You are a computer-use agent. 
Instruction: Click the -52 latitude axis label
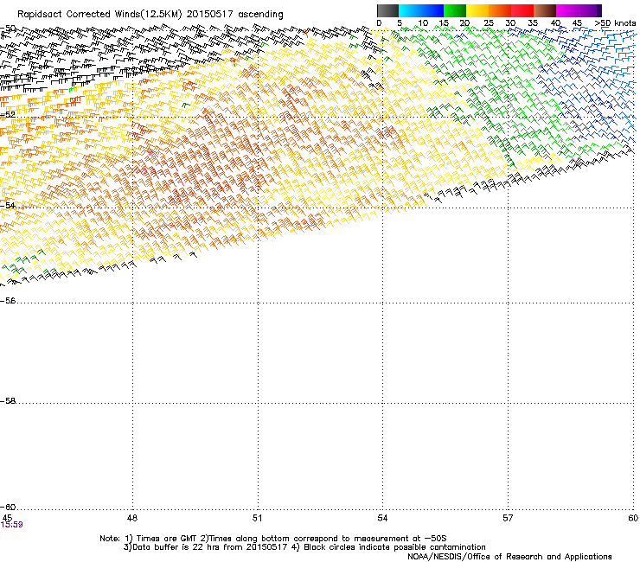pyautogui.click(x=8, y=115)
